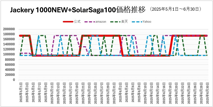
Task: Click the 公式 legend entry
Action: point(72,22)
